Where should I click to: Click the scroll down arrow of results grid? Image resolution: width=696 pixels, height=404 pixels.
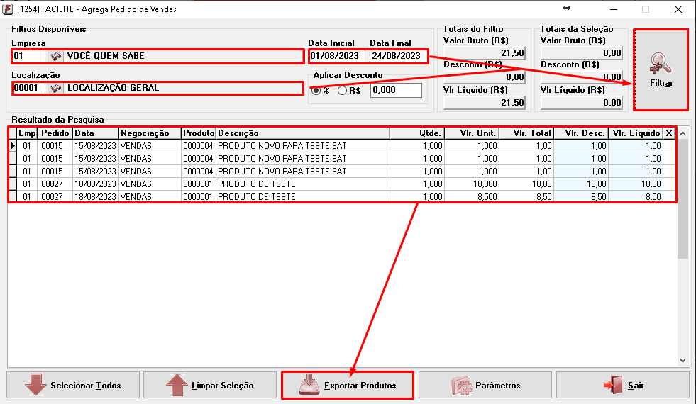click(x=683, y=361)
